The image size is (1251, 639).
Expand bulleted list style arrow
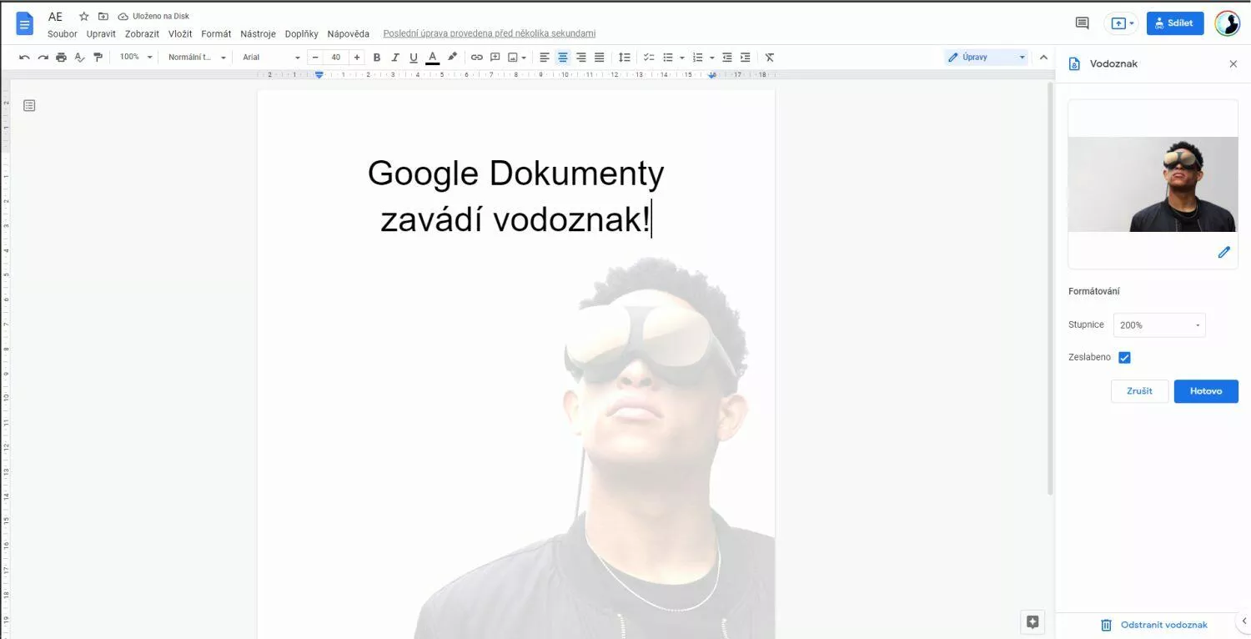click(682, 58)
